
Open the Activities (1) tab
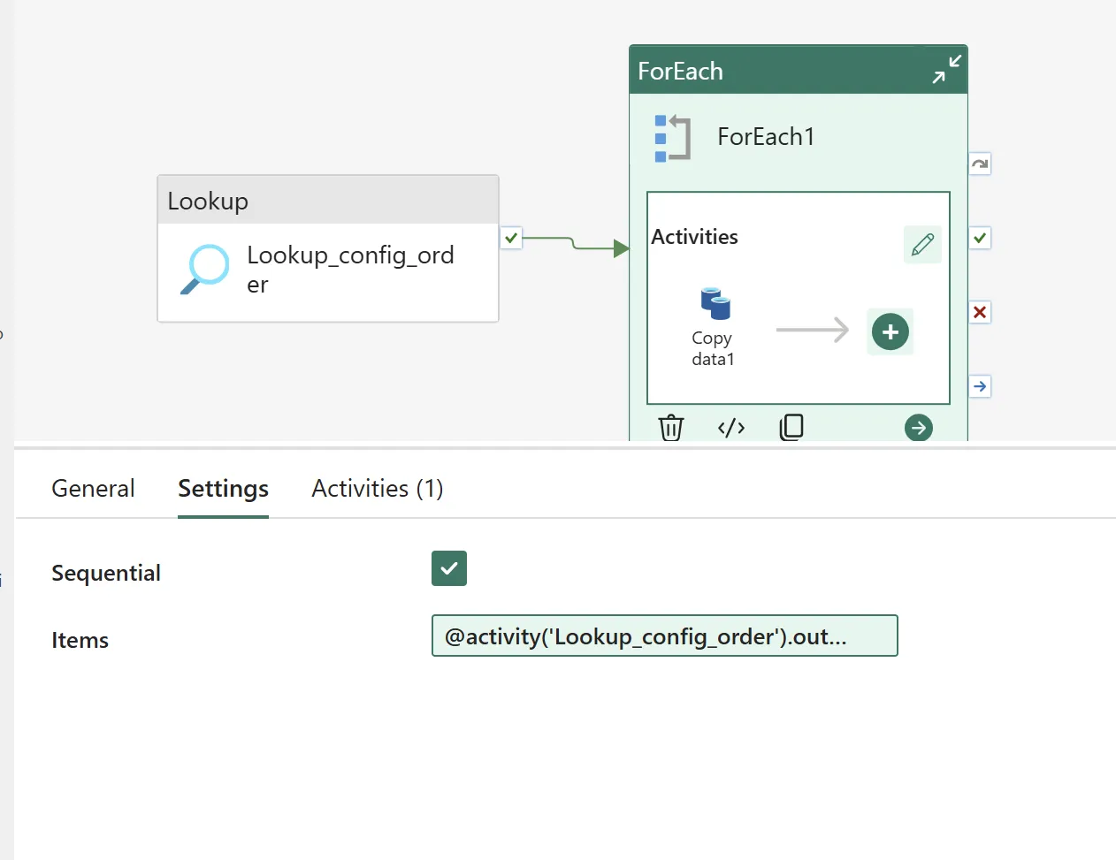(378, 489)
